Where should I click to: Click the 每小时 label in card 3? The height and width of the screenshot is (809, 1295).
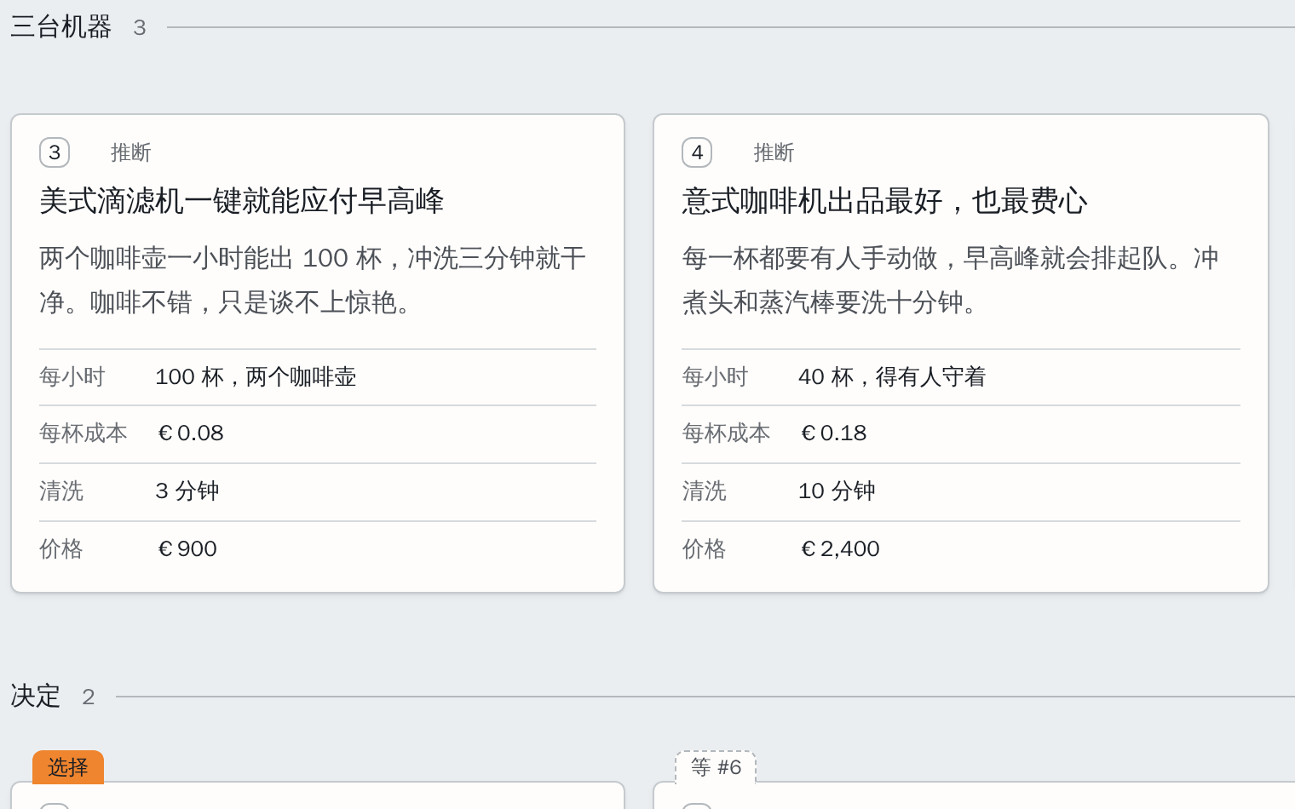coord(72,376)
